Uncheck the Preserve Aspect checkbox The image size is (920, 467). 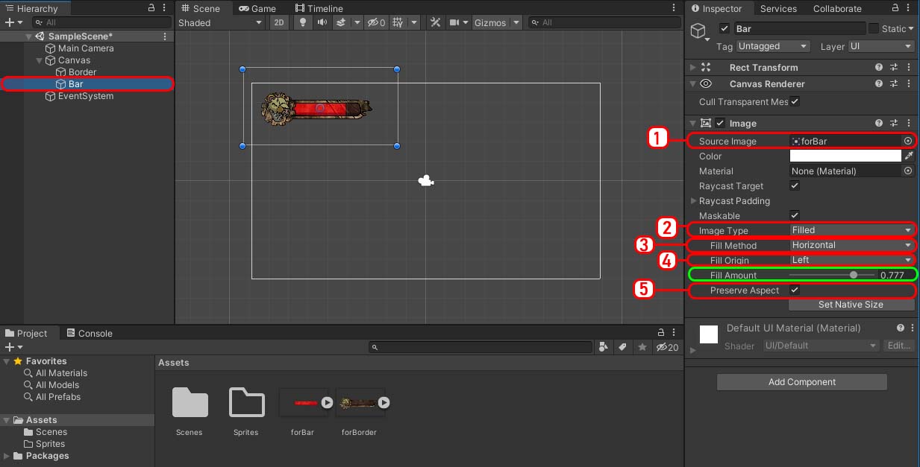(795, 290)
